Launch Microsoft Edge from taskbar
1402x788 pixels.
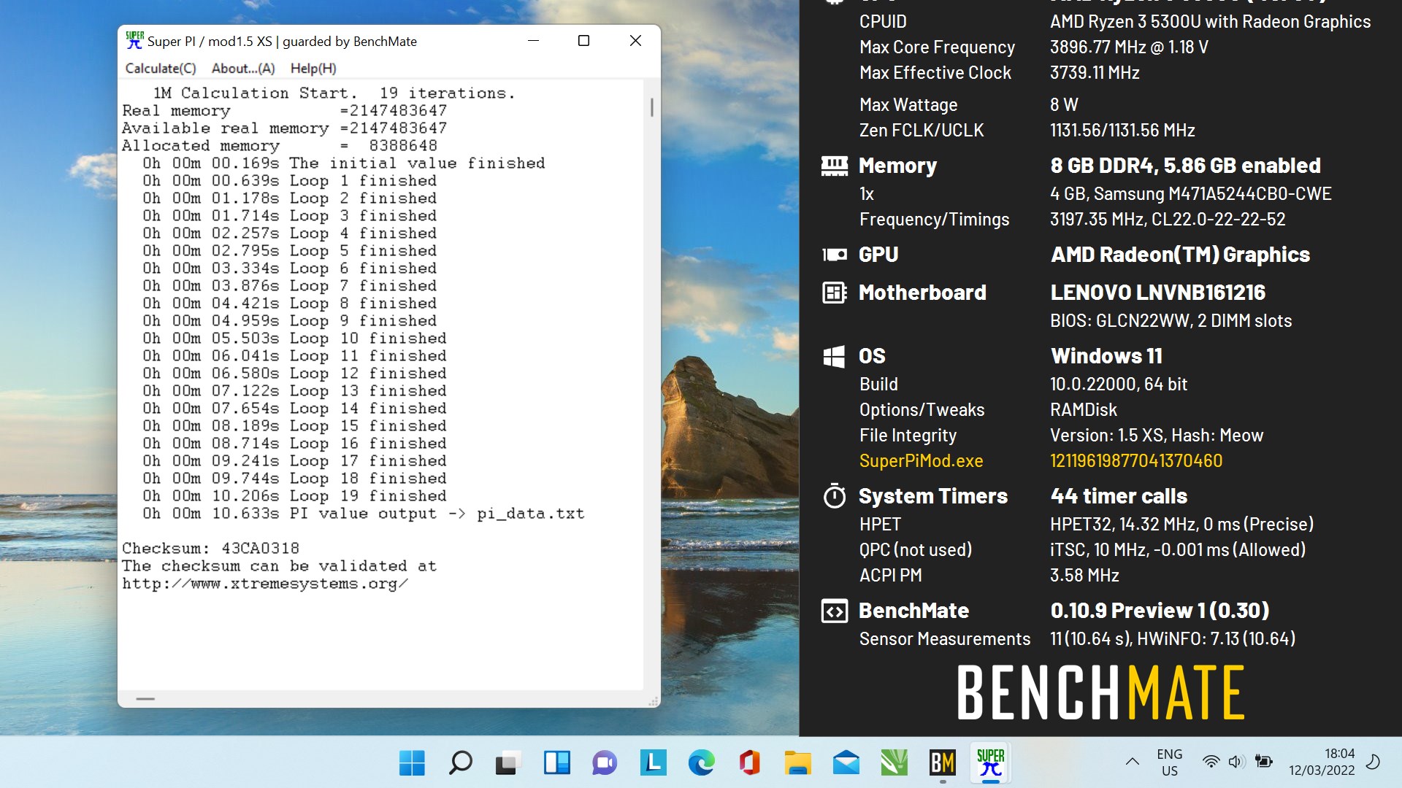[x=701, y=763]
